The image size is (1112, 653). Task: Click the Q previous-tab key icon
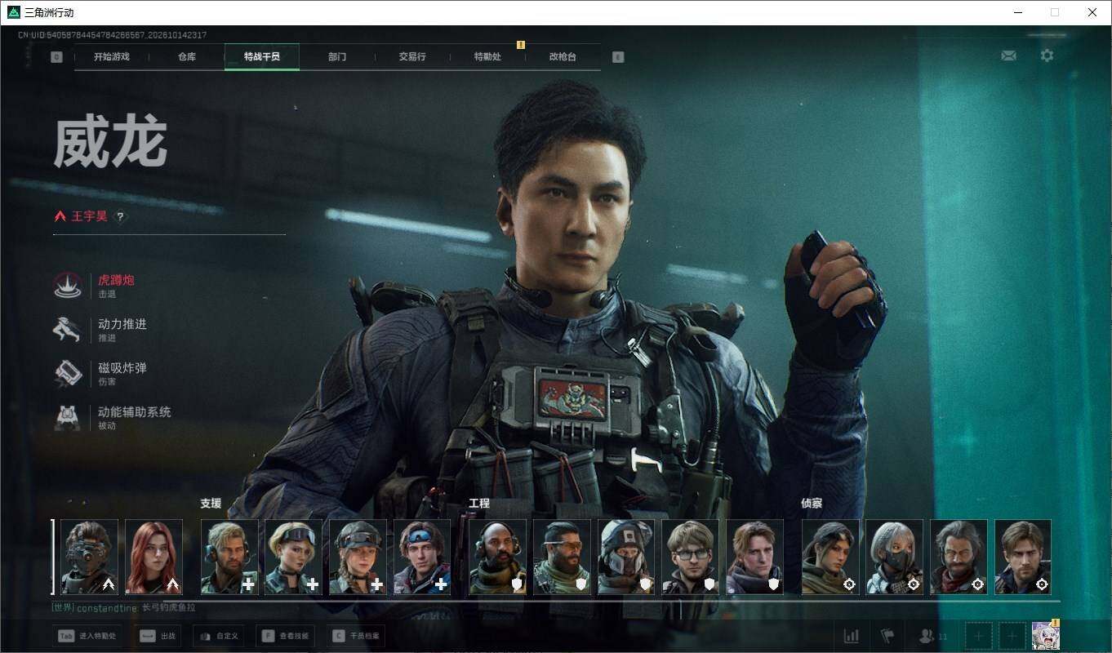click(x=56, y=57)
